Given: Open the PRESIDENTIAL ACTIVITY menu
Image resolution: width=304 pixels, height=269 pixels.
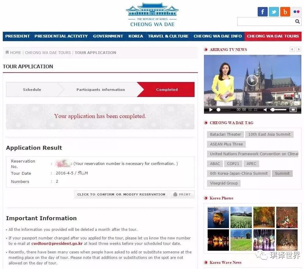Looking at the screenshot, I should click(61, 36).
